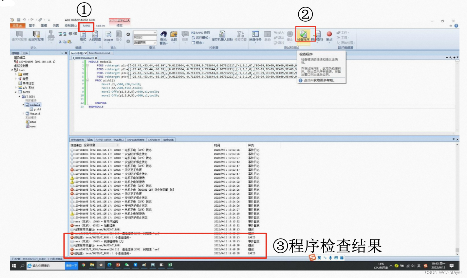Open 运行模式 run mode dropdown

click(200, 38)
